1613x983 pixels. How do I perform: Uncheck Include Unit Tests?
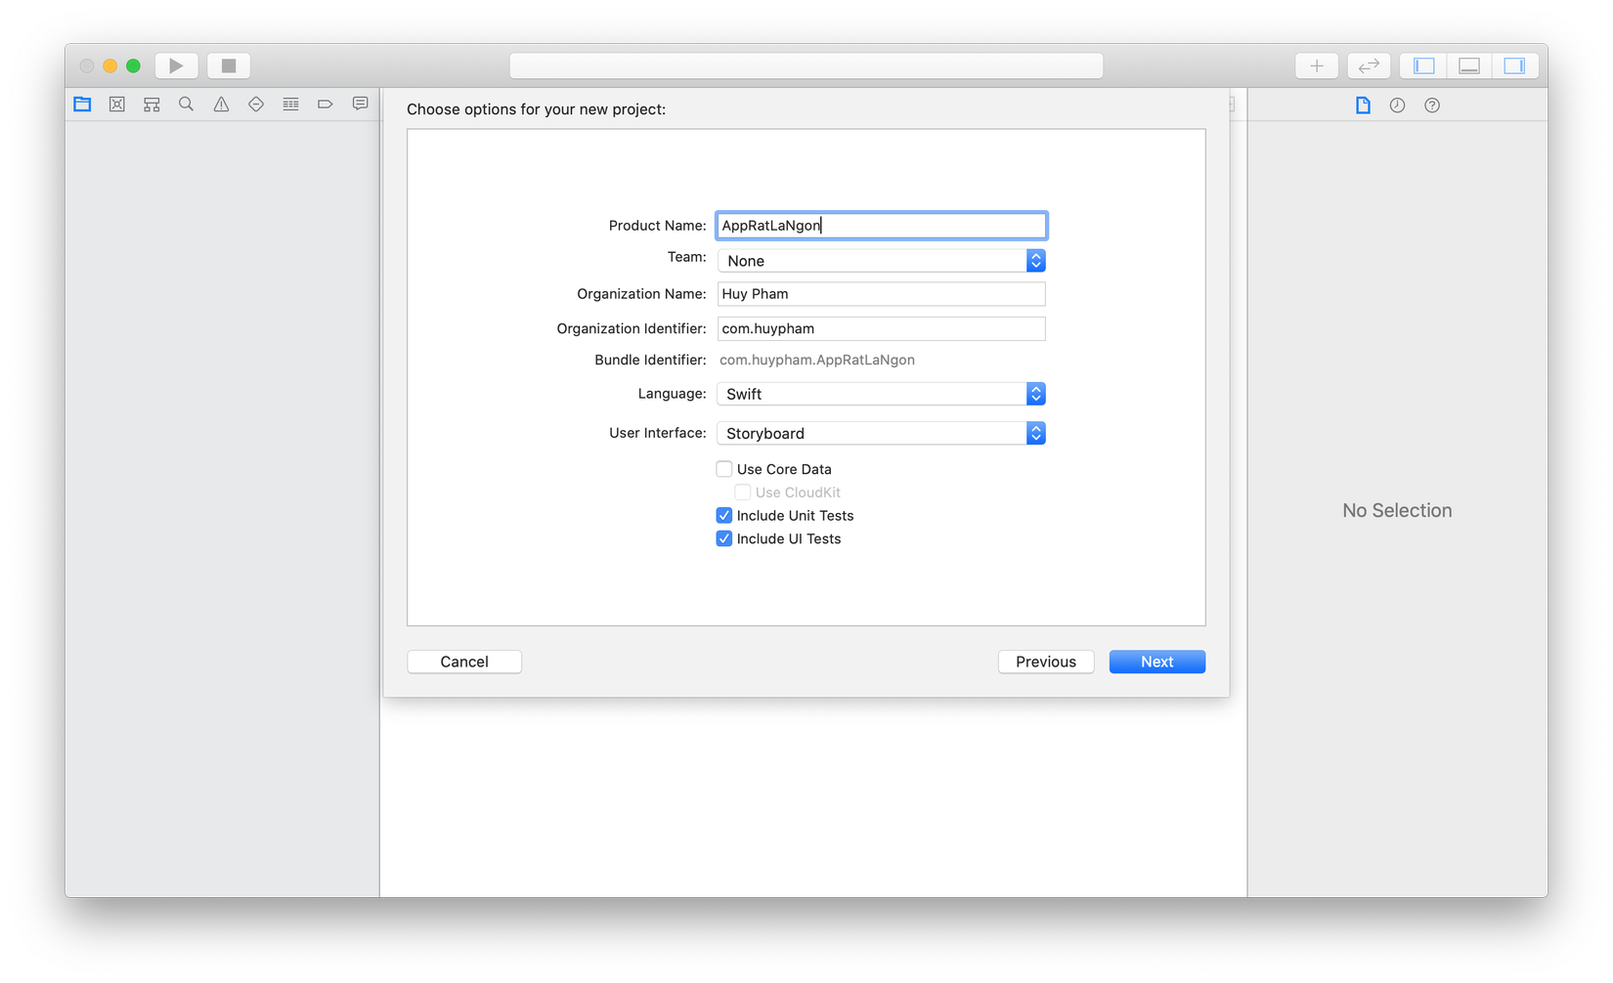click(x=724, y=516)
